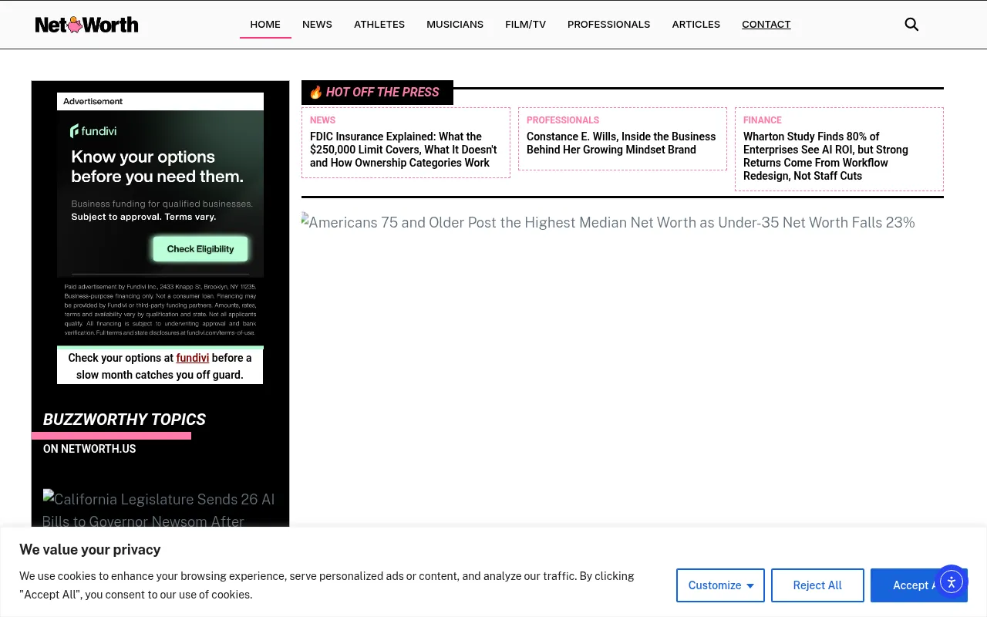987x617 pixels.
Task: Open the ARTICLES menu item
Action: (696, 25)
